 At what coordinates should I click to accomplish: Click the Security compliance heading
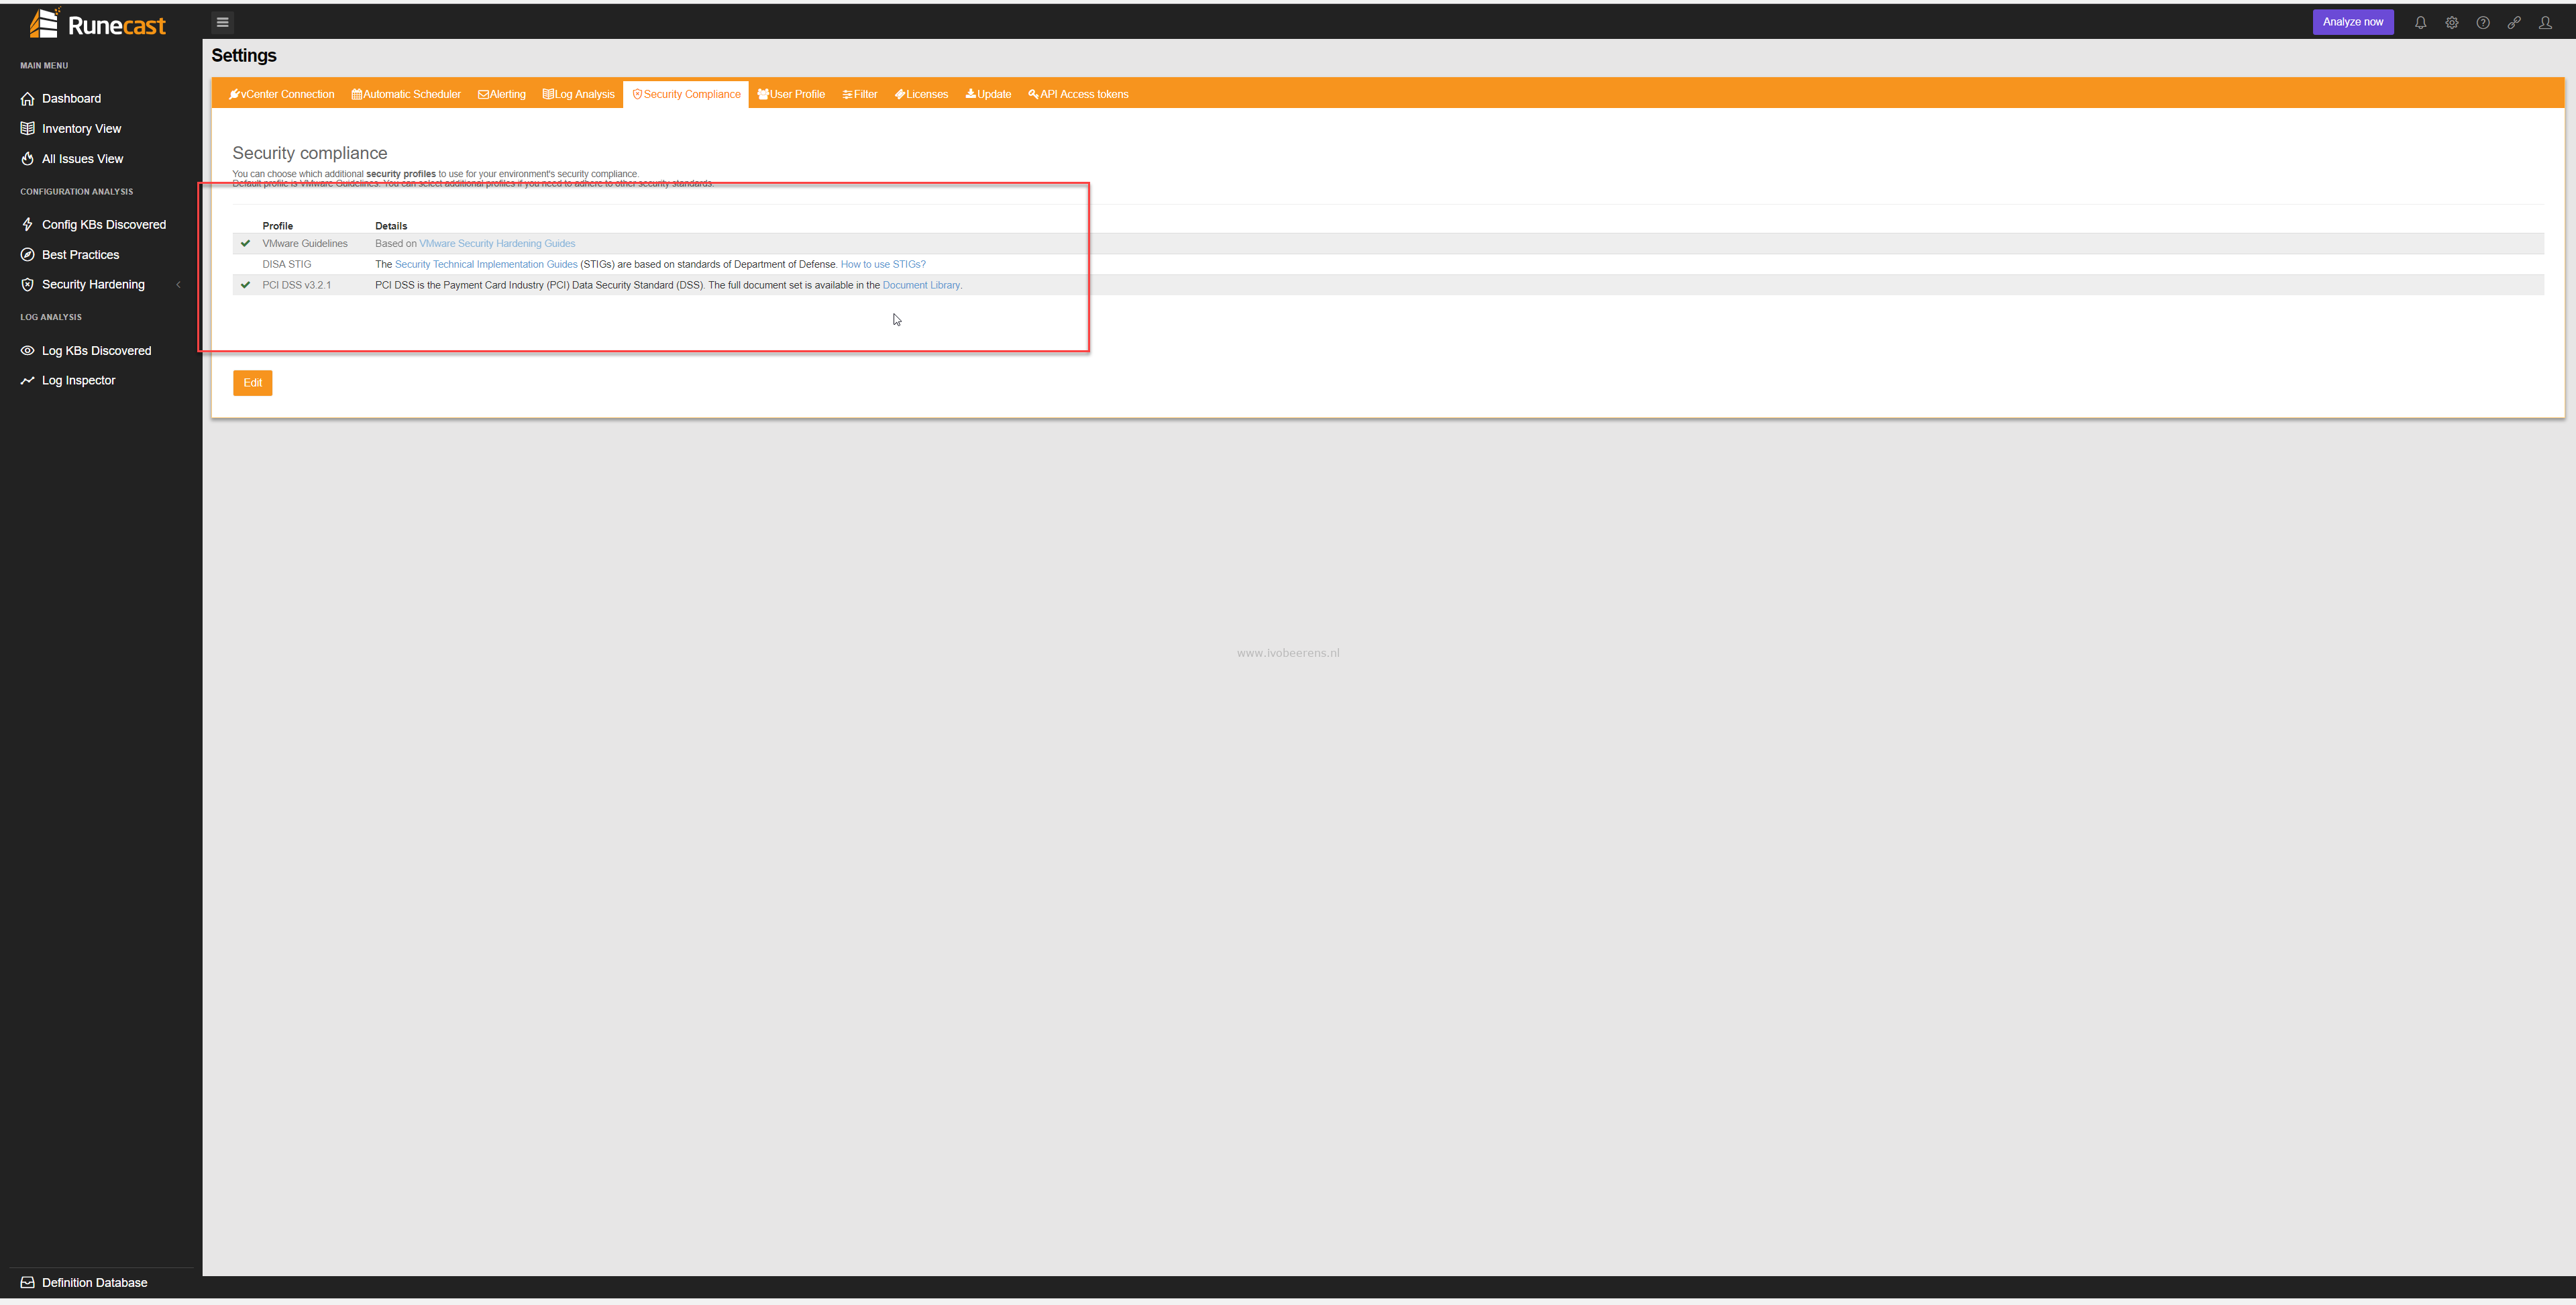click(310, 153)
